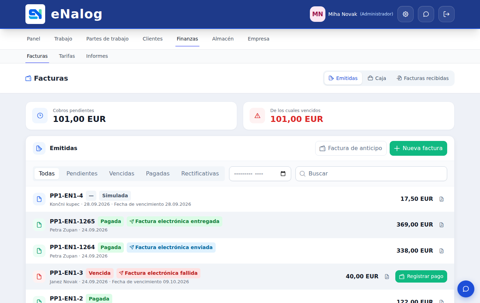The height and width of the screenshot is (303, 480).
Task: Filter invoices by Pagadas
Action: click(x=158, y=174)
